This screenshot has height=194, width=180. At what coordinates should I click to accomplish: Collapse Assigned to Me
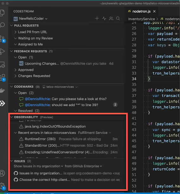[16, 44]
